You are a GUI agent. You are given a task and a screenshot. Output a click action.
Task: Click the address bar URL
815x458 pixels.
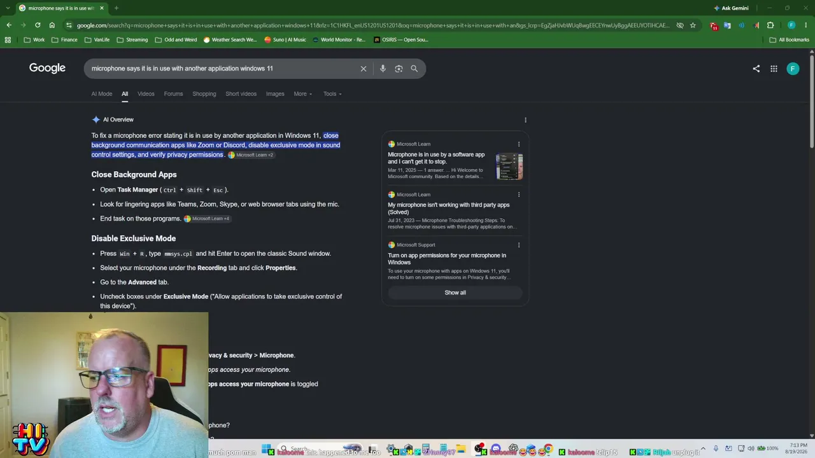click(373, 25)
